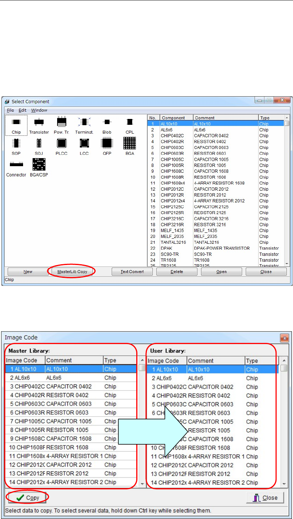Select SC90-TR row in component list
Screen dimensions: 293x519
[x=216, y=254]
